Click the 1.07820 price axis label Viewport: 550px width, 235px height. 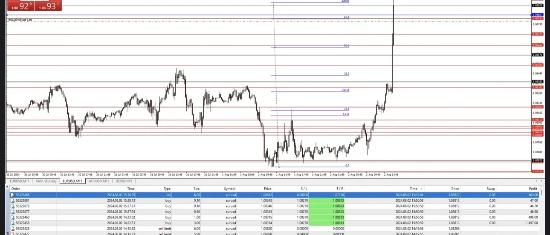(537, 160)
